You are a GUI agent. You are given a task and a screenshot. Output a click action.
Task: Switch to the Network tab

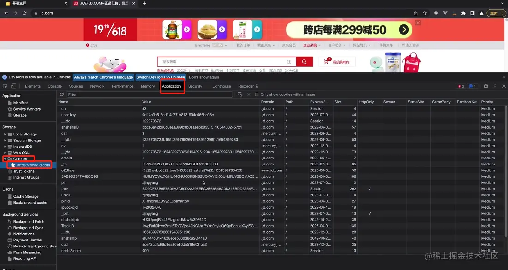pyautogui.click(x=97, y=86)
